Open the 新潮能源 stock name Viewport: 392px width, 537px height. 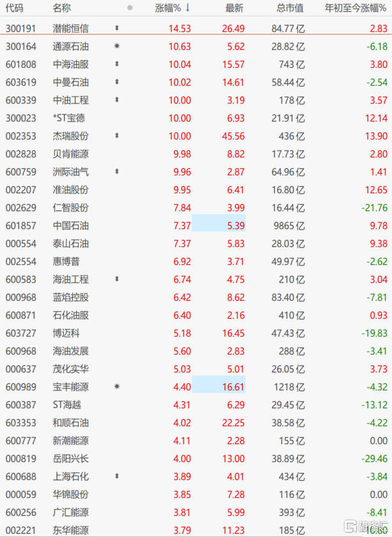pos(71,440)
